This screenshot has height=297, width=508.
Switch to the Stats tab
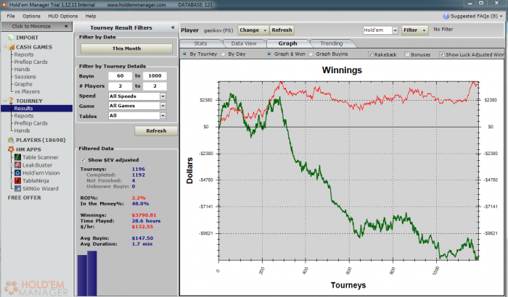(200, 43)
